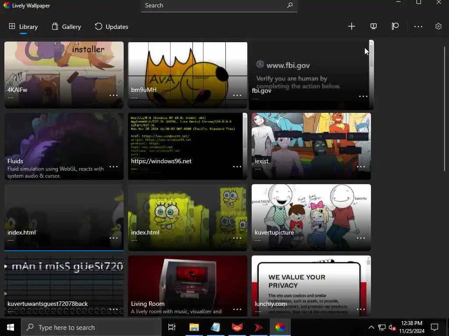Image resolution: width=449 pixels, height=336 pixels.
Task: Open more options for iexist wallpaper
Action: pos(361,167)
